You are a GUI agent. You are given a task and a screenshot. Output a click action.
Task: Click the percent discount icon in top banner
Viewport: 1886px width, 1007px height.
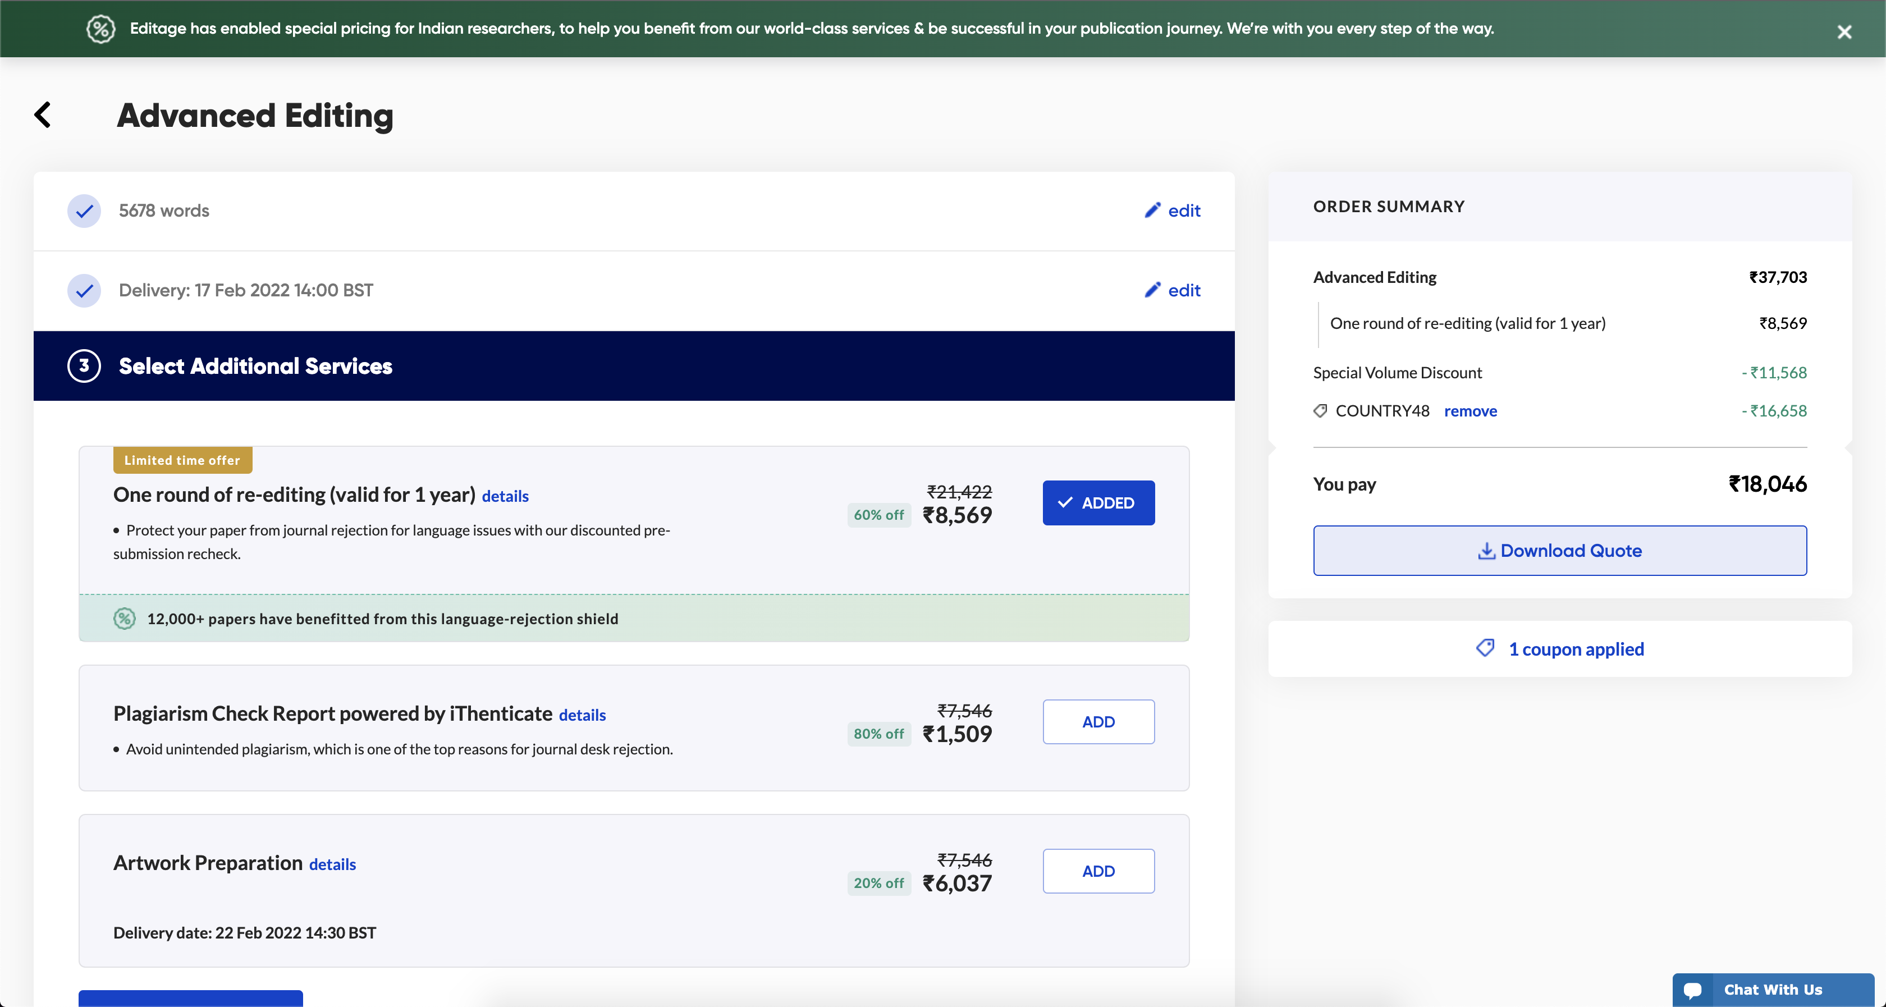coord(100,29)
